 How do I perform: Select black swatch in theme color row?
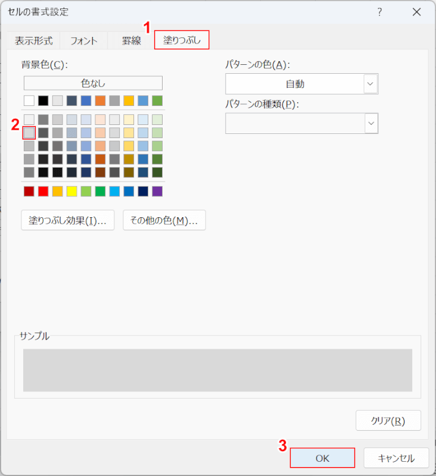point(43,101)
